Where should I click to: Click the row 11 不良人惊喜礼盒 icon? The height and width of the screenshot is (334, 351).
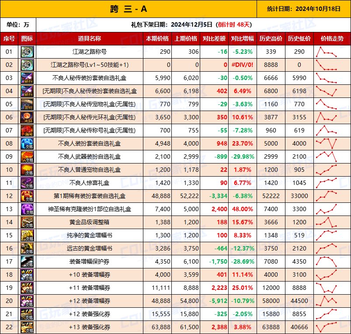coord(27,183)
